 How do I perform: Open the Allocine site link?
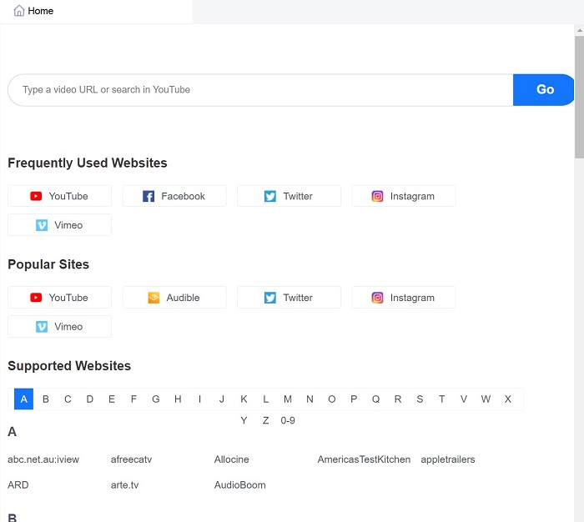pyautogui.click(x=231, y=459)
